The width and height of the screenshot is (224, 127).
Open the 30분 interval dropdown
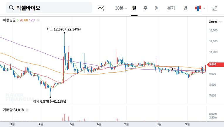(121, 8)
